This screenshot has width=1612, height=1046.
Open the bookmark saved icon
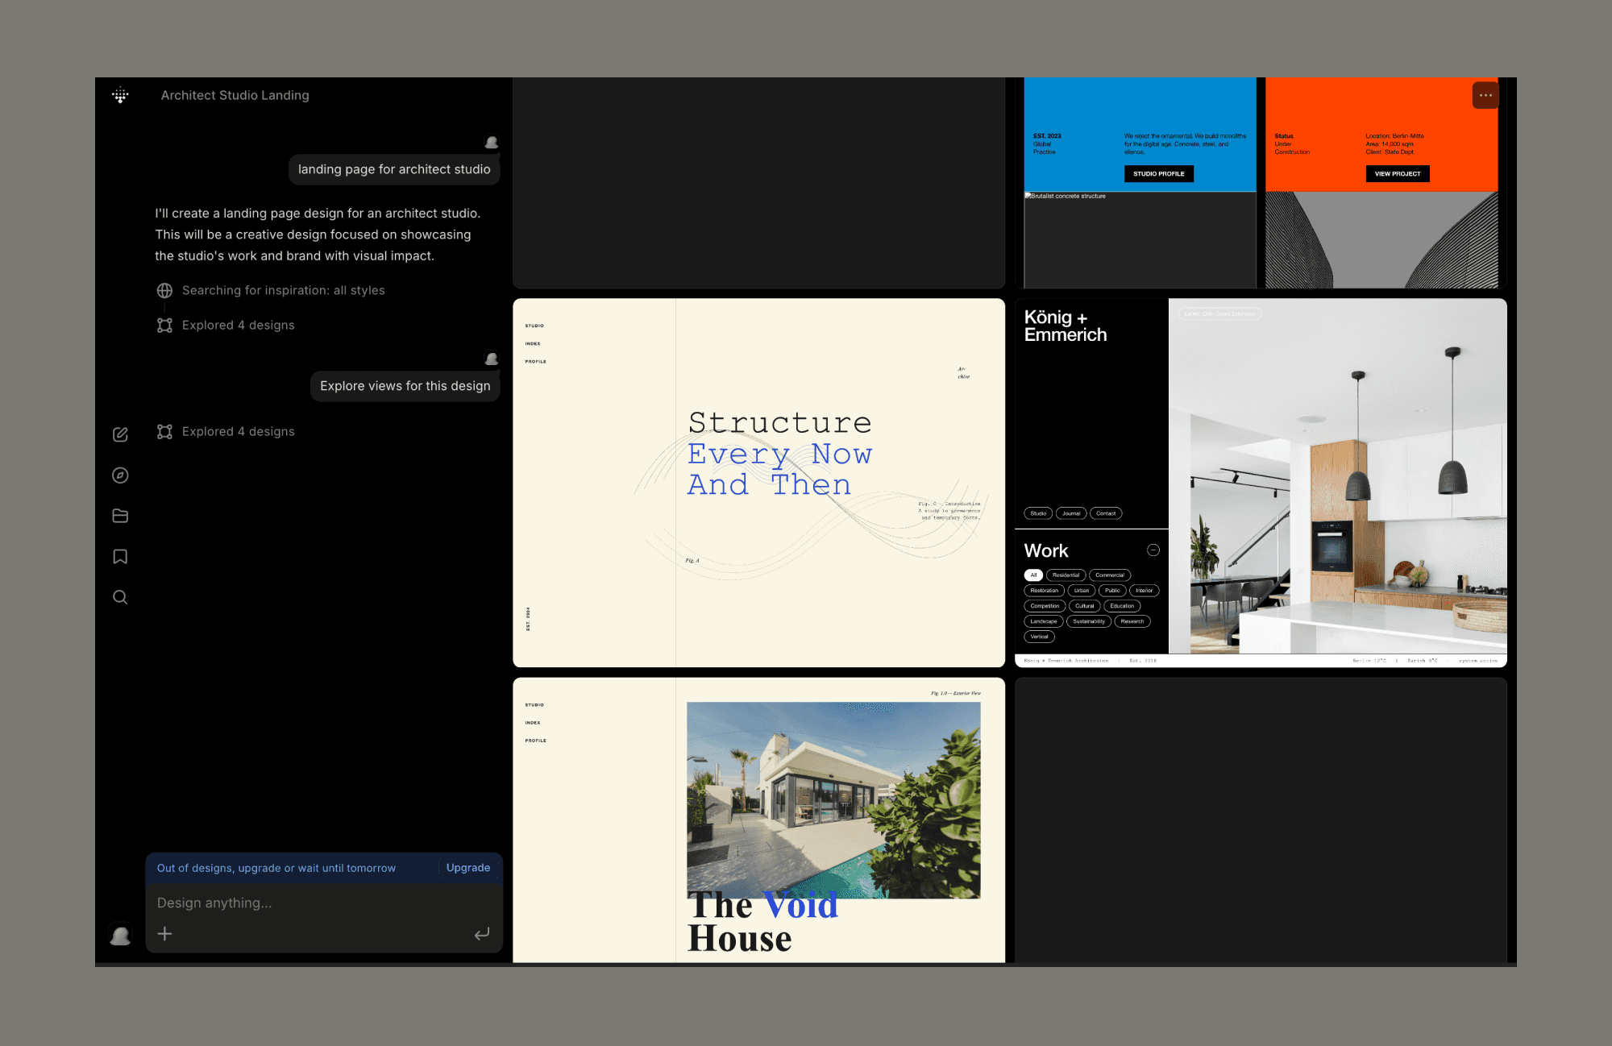click(120, 557)
